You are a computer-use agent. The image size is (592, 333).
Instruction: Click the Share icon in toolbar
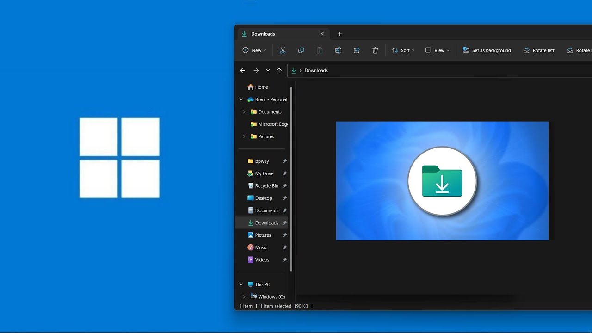pyautogui.click(x=357, y=50)
